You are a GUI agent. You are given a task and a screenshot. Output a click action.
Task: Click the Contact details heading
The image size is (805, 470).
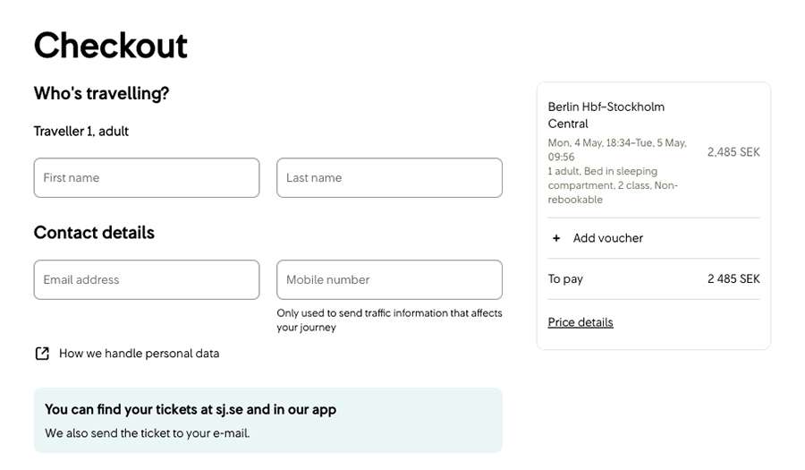94,233
